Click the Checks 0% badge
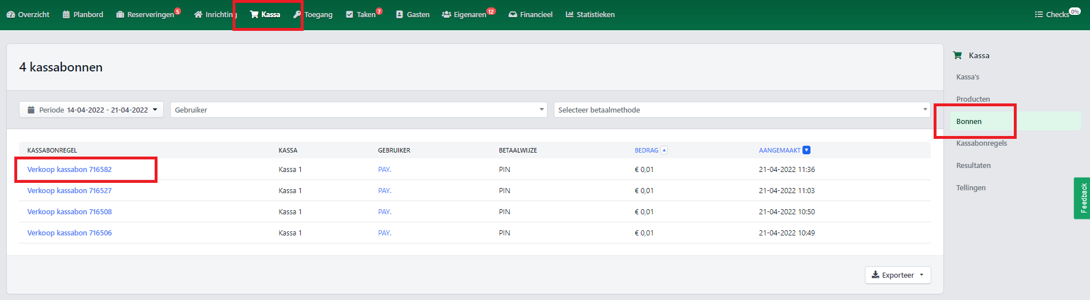This screenshot has width=1090, height=300. [x=1075, y=11]
